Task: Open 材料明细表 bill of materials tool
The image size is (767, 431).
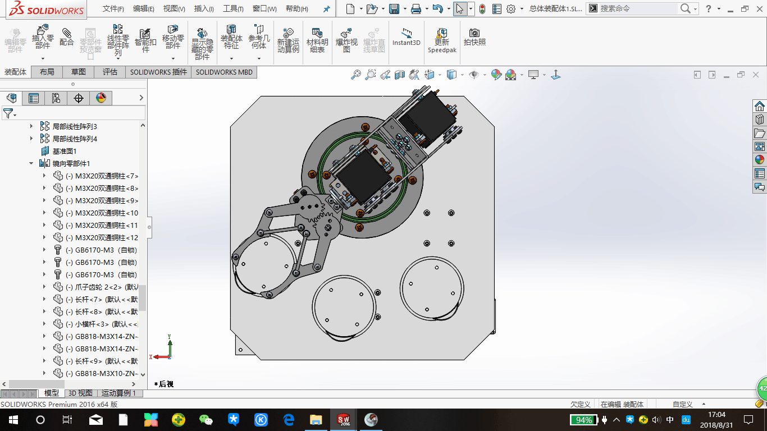Action: pos(317,39)
